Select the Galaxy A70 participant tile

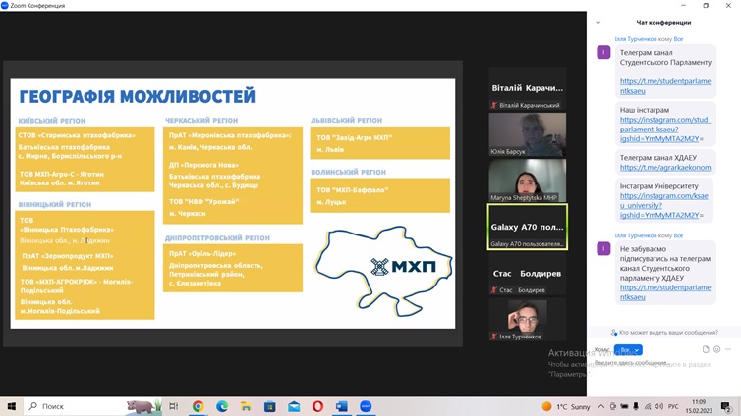coord(528,227)
